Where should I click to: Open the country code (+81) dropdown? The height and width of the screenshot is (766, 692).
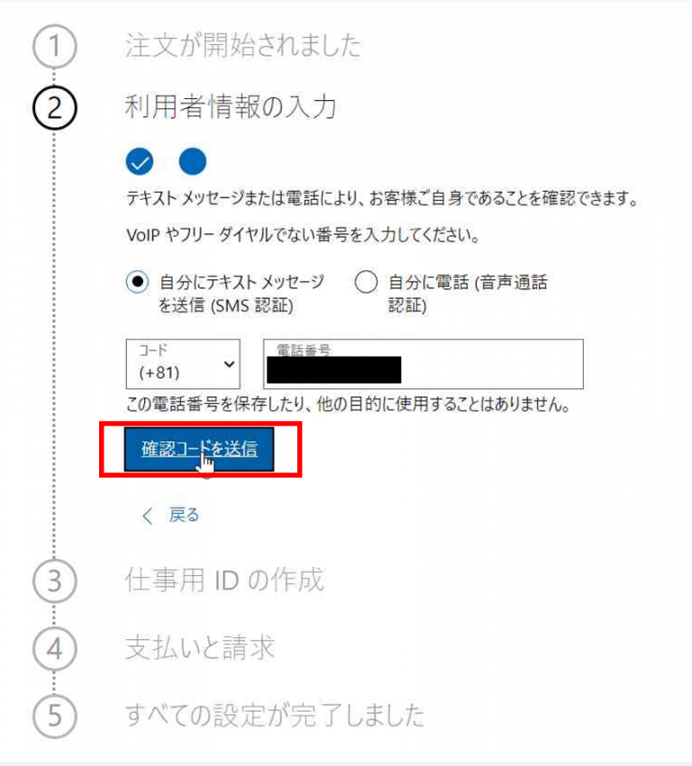tap(183, 364)
